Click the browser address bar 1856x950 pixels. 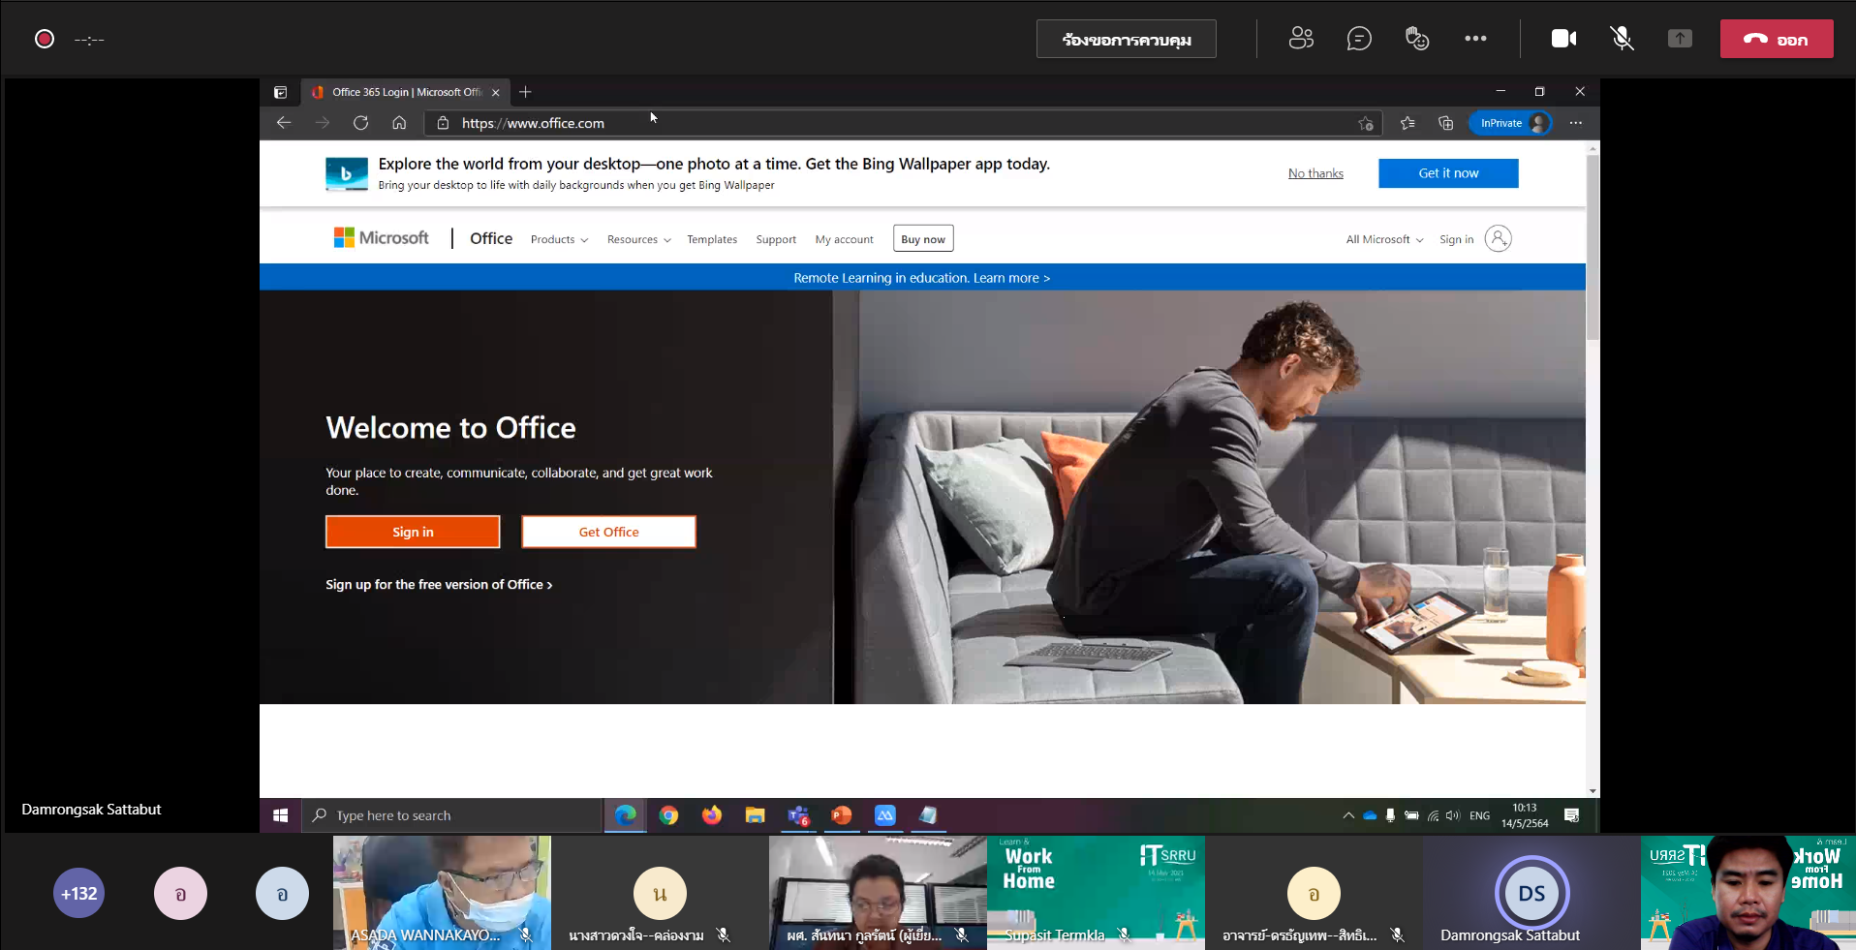click(x=872, y=123)
